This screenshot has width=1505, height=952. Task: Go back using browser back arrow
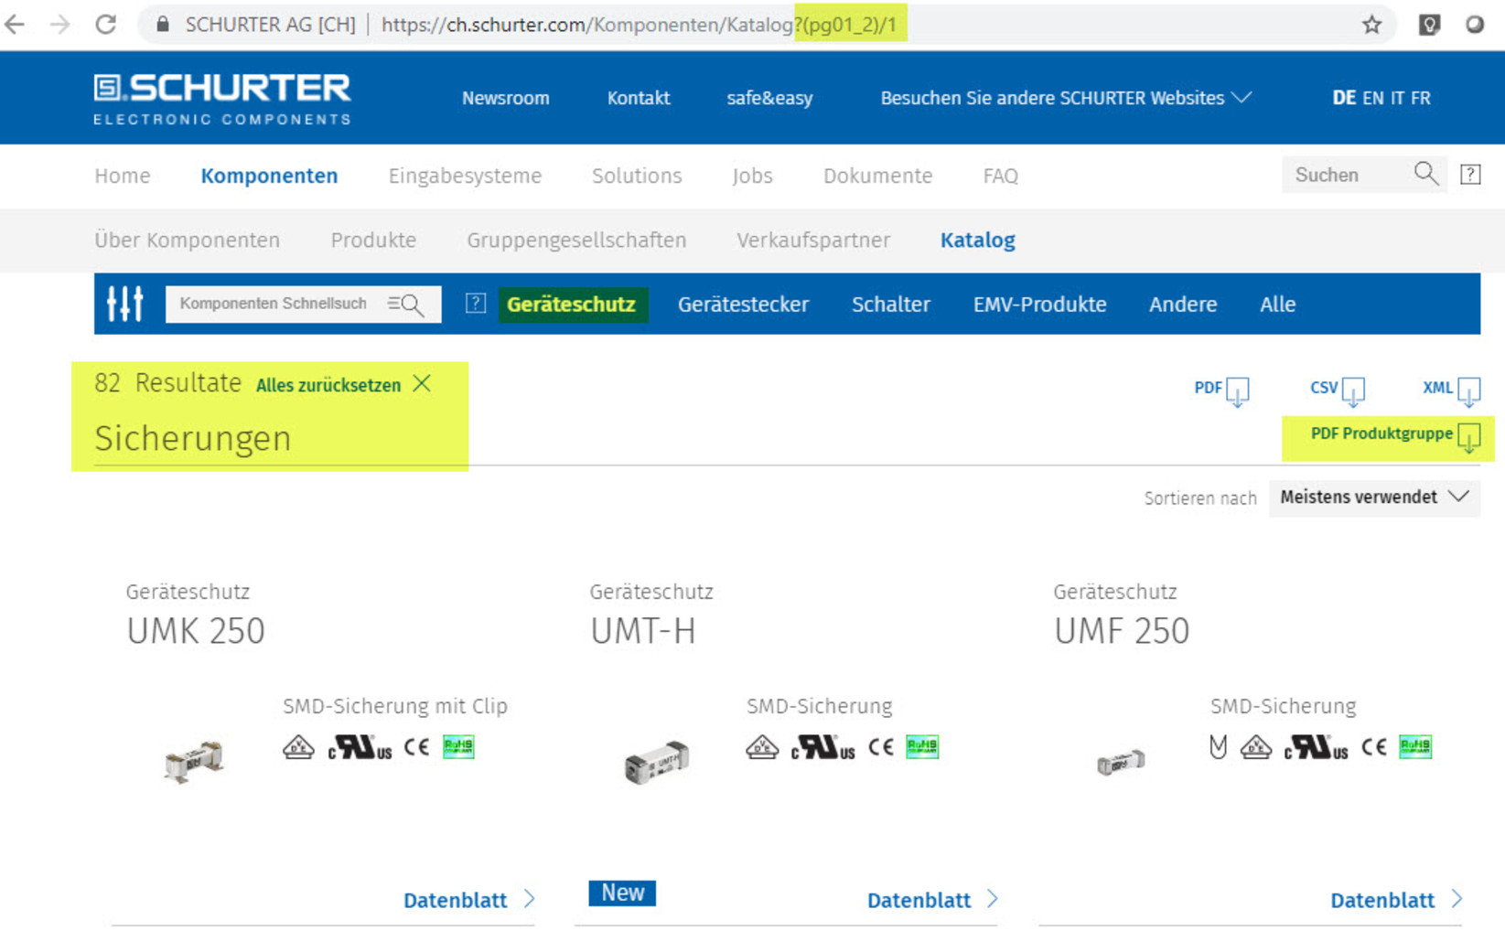pos(15,25)
